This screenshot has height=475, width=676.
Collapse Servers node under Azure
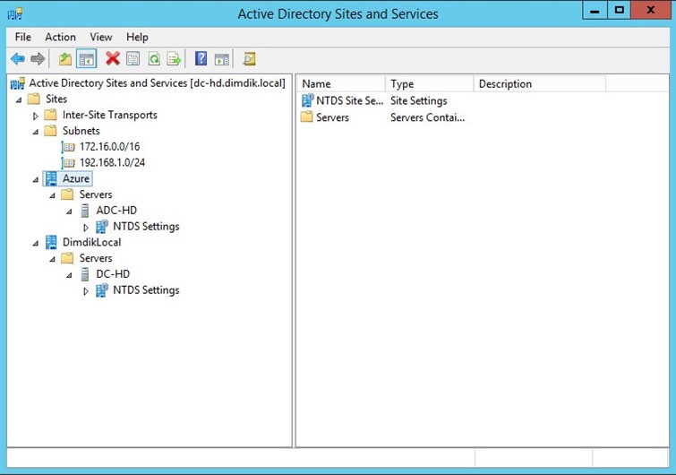point(52,196)
